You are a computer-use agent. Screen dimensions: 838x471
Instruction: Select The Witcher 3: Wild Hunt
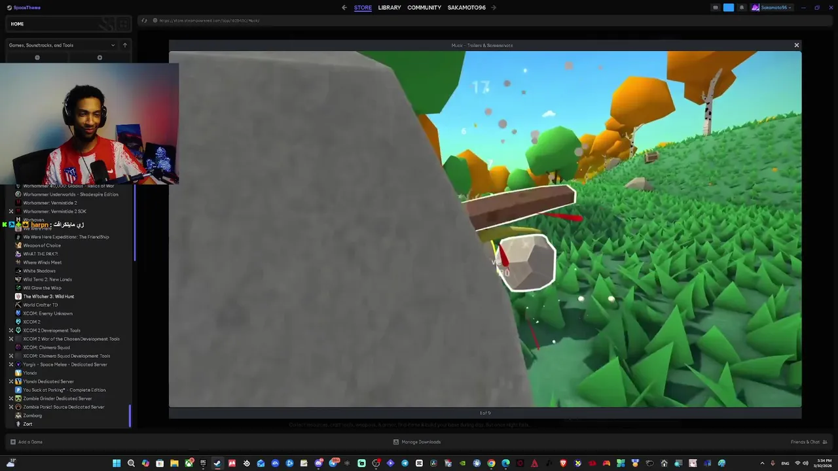tap(48, 296)
